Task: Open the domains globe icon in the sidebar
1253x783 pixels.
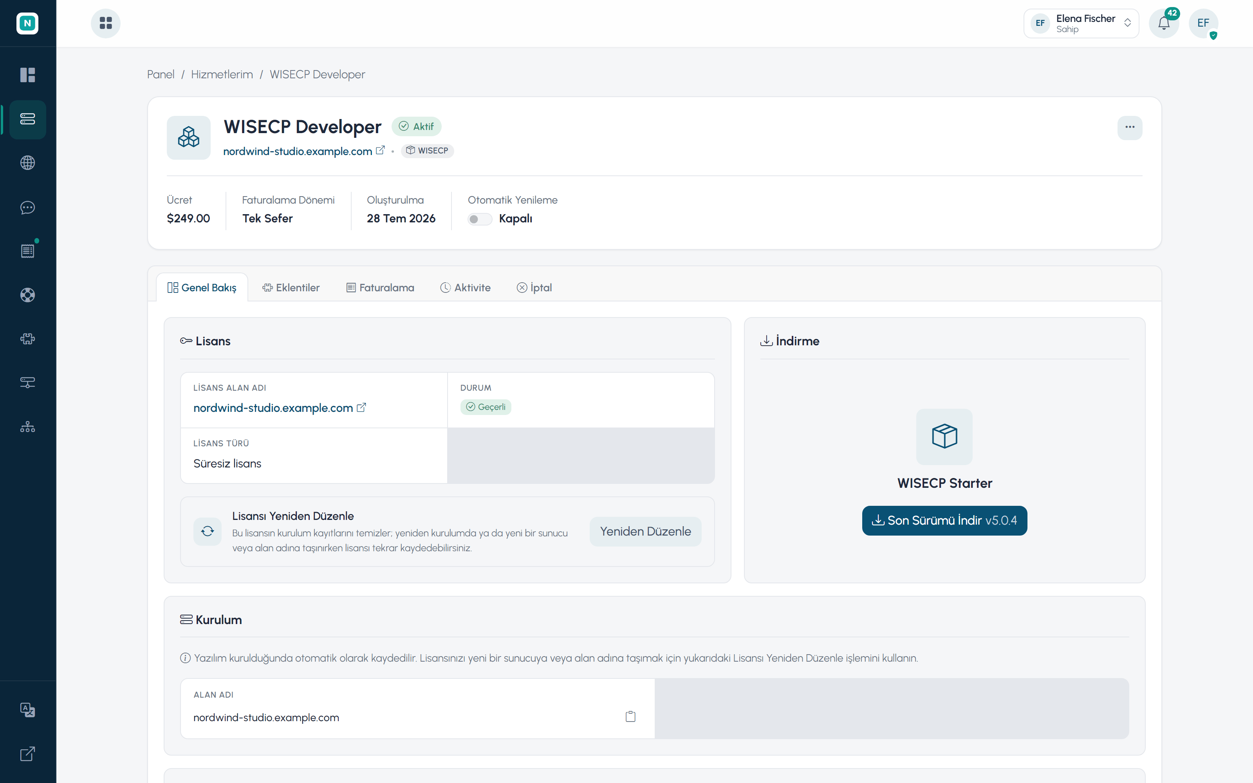Action: click(x=27, y=162)
